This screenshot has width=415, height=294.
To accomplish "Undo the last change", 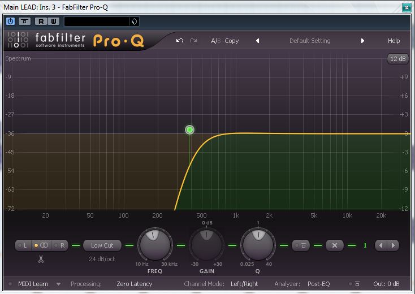I will tap(180, 41).
